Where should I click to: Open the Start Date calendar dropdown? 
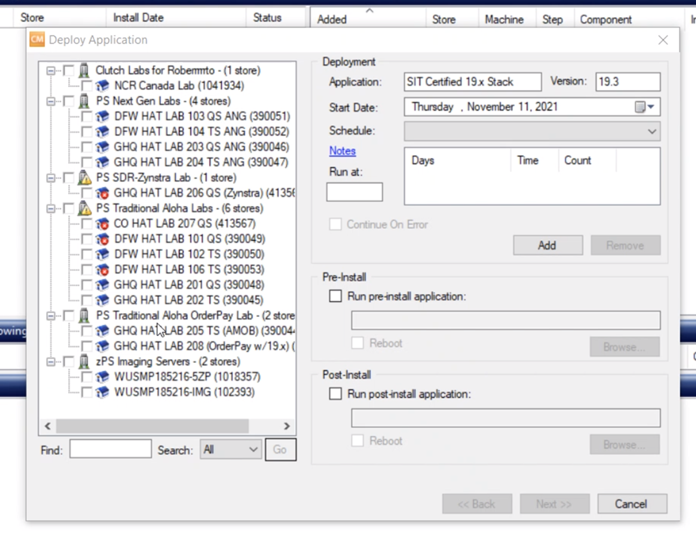click(645, 107)
